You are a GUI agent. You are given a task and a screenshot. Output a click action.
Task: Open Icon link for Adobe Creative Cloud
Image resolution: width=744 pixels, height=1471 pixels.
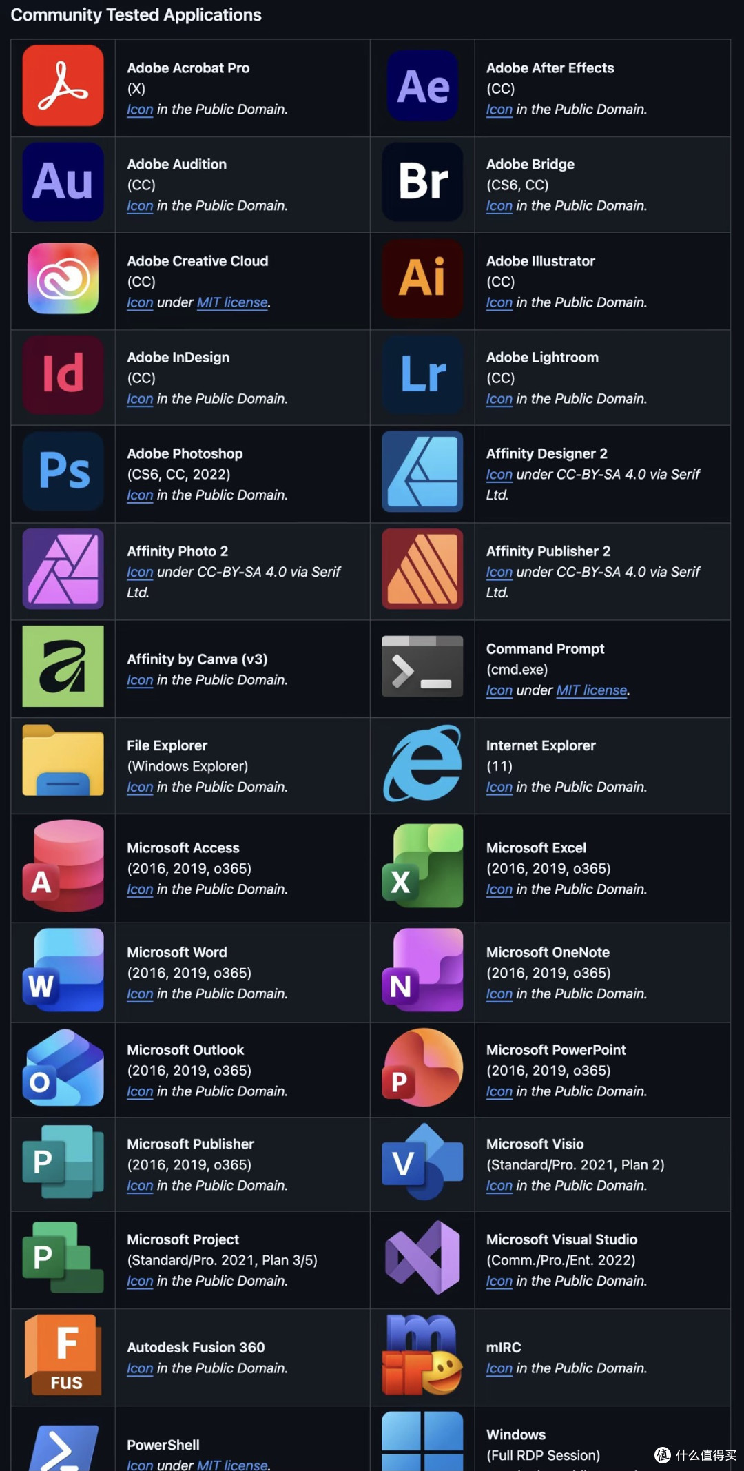tap(140, 302)
